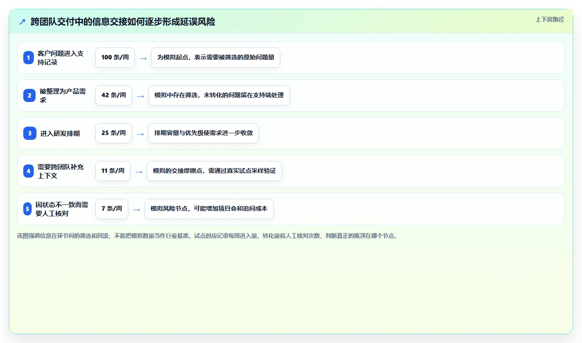Click the 客户问题进入支持记录 step label
Viewport: 582px width, 343px height.
tap(61, 58)
